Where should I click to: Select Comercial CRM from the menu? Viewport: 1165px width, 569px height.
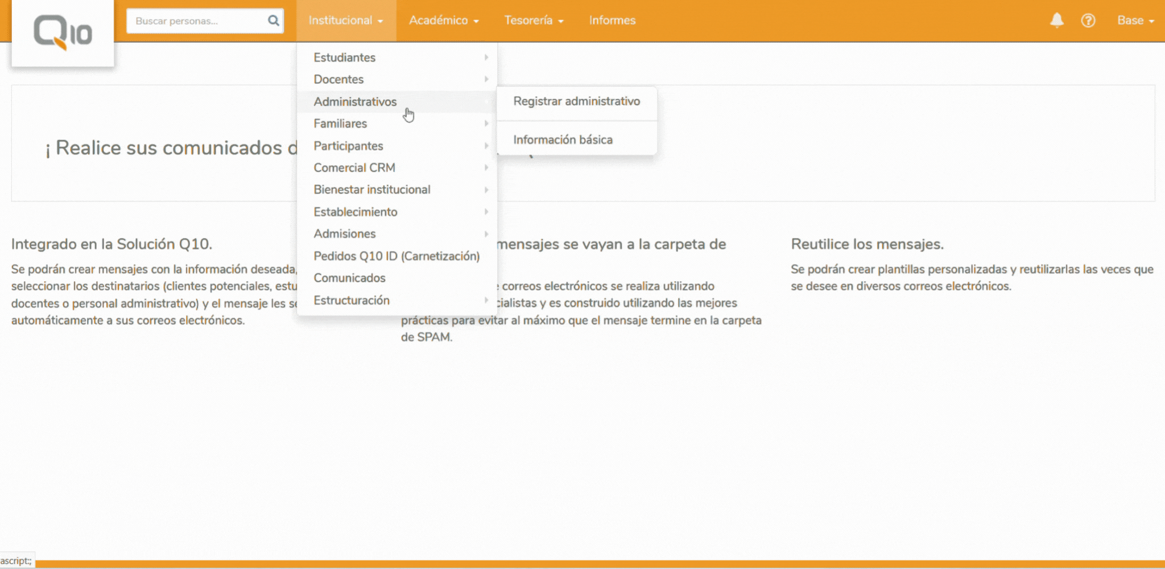354,168
